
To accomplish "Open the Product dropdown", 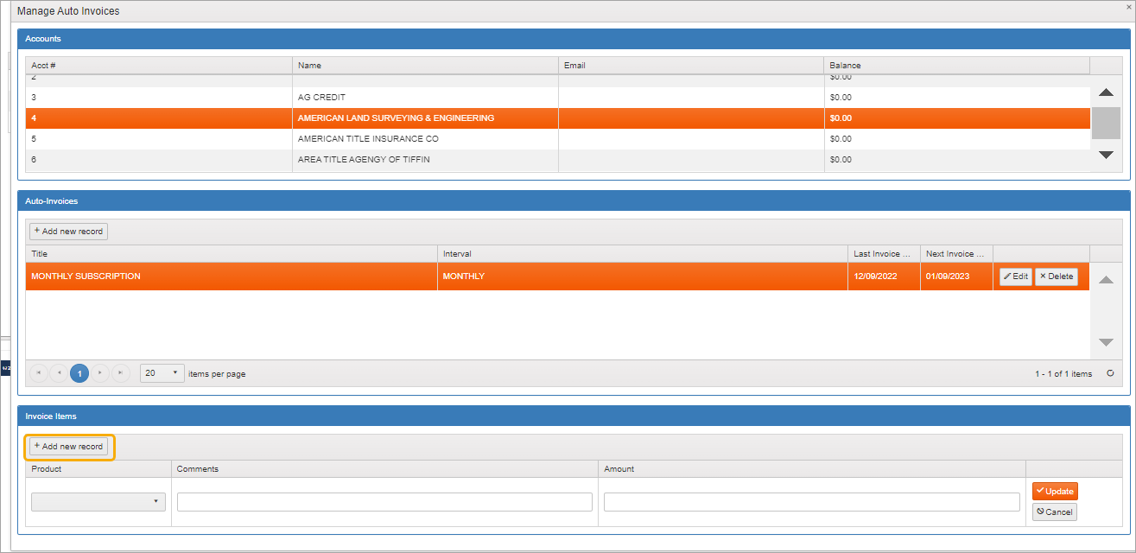I will 98,502.
